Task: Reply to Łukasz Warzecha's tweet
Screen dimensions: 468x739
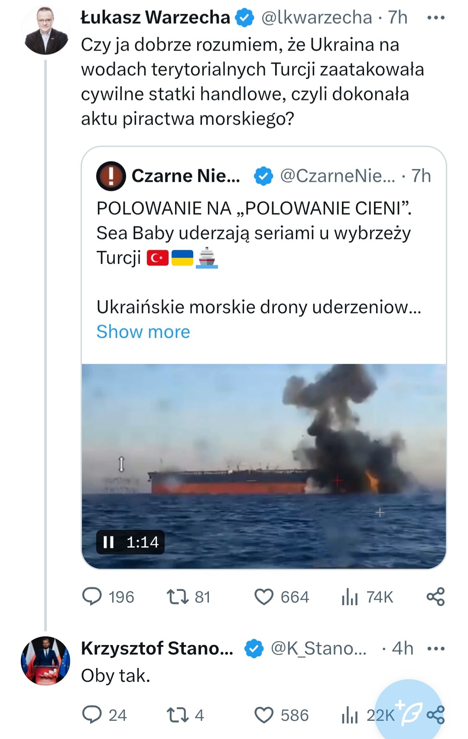Action: tap(92, 596)
